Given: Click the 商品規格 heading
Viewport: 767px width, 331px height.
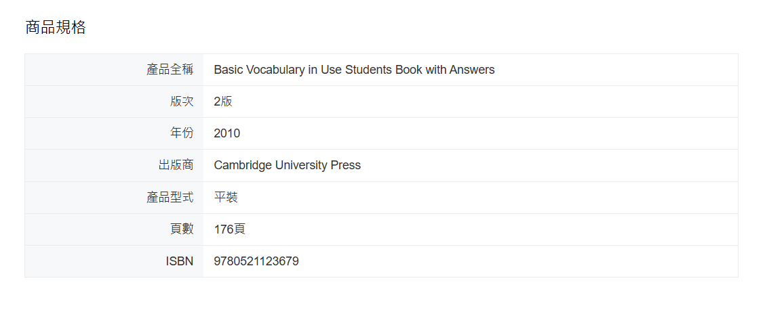Looking at the screenshot, I should point(56,27).
